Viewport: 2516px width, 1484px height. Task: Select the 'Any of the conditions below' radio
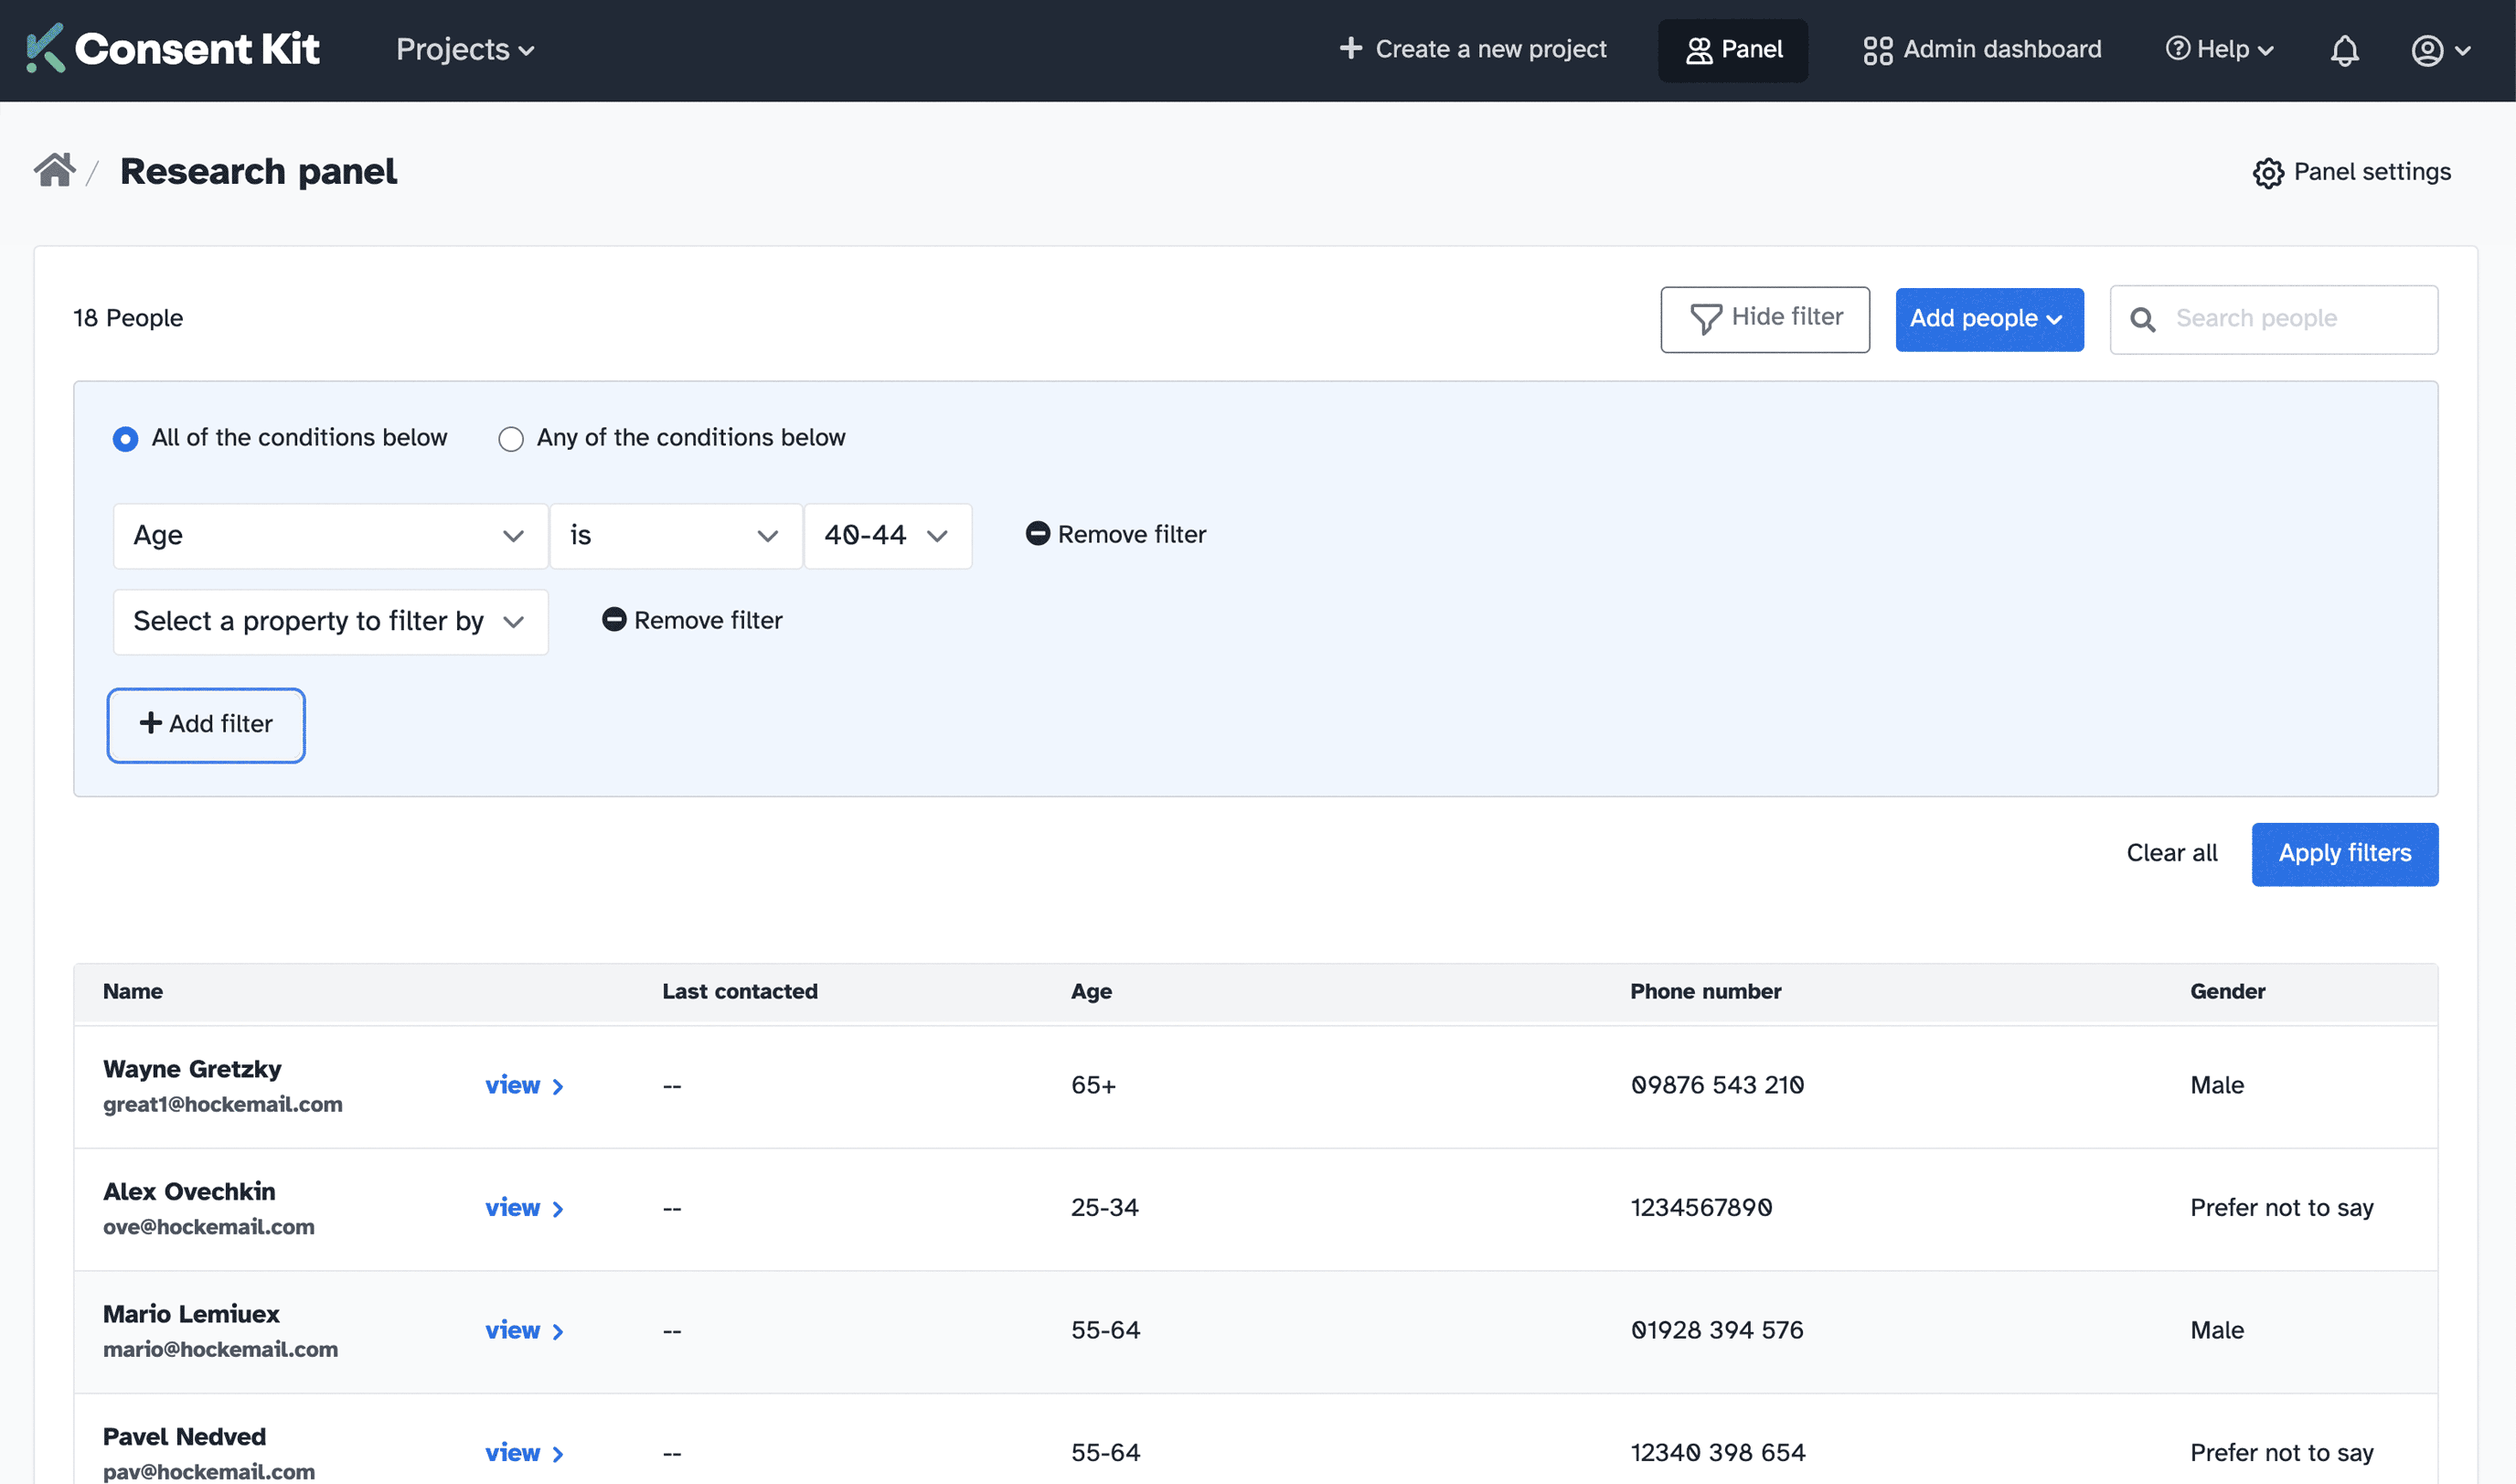point(511,438)
